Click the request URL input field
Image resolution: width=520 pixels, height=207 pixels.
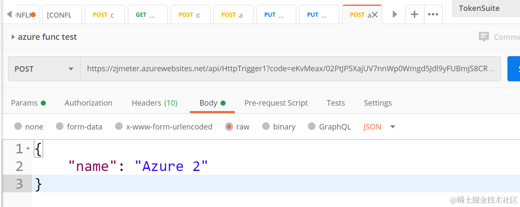[290, 69]
